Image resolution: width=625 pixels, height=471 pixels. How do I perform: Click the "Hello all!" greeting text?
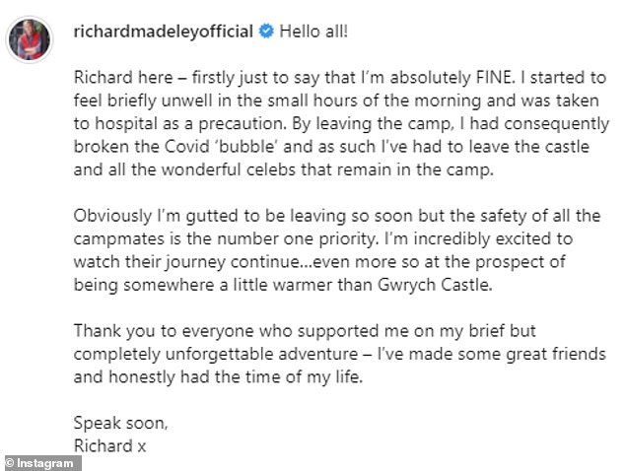coord(313,31)
